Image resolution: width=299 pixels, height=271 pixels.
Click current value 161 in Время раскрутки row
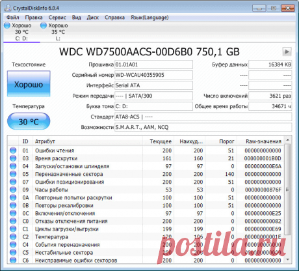(x=167, y=158)
